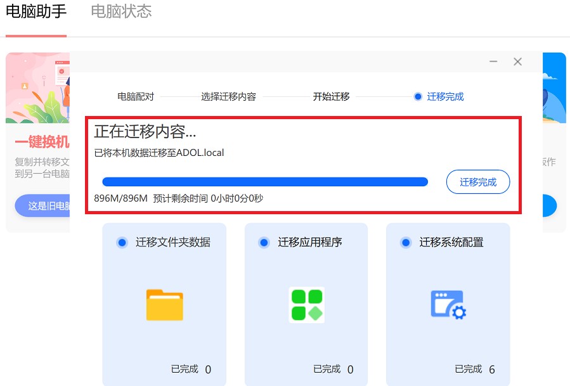Switch to the 电脑状态 tab

(x=121, y=11)
